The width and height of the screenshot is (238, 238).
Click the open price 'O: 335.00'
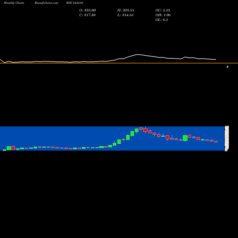(88, 10)
